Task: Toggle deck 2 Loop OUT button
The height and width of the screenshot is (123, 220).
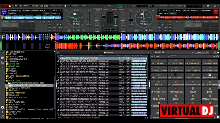Action: point(165,30)
